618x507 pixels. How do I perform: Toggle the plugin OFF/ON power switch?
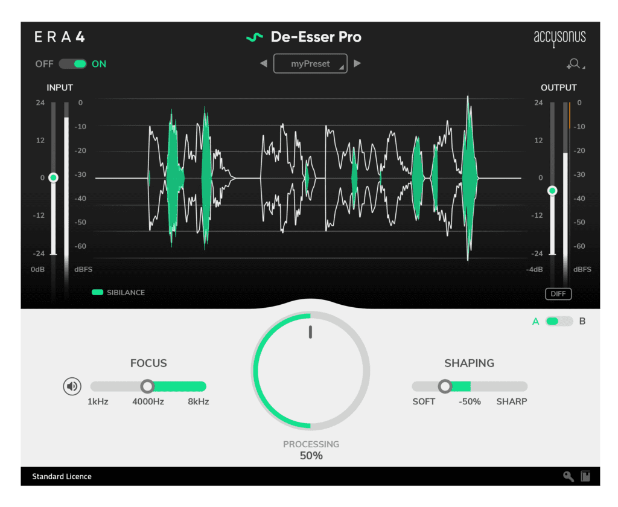click(73, 64)
